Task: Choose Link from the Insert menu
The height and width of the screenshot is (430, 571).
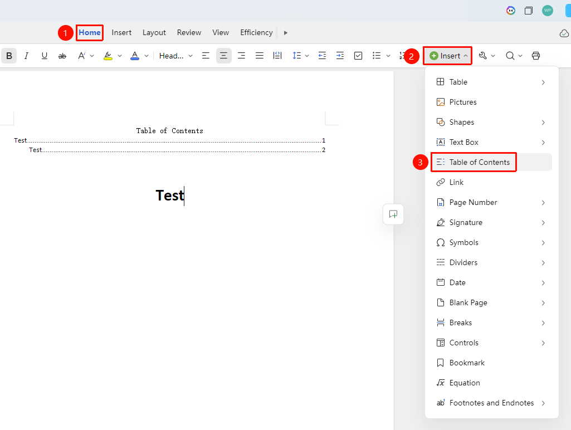Action: click(491, 182)
